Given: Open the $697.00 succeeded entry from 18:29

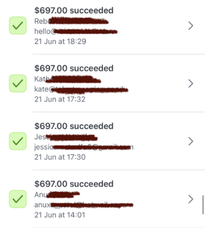Looking at the screenshot, I should (74, 10).
